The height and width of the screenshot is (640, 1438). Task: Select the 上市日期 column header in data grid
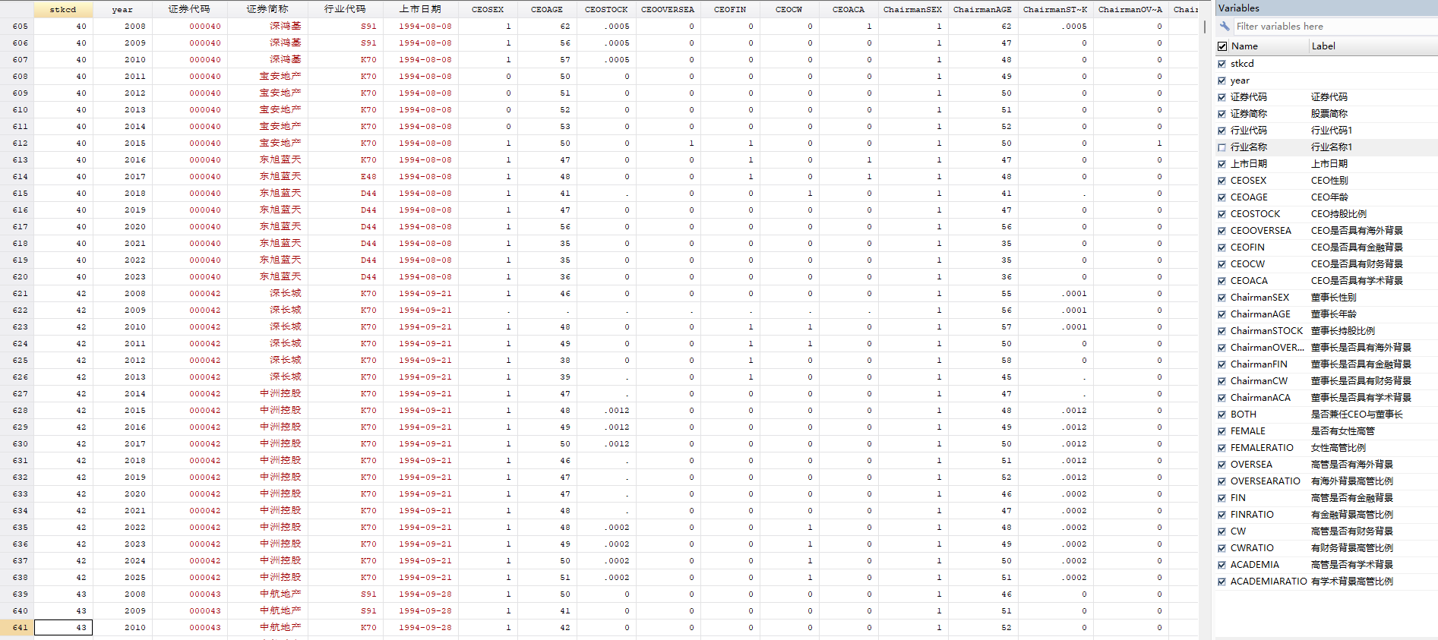[420, 9]
